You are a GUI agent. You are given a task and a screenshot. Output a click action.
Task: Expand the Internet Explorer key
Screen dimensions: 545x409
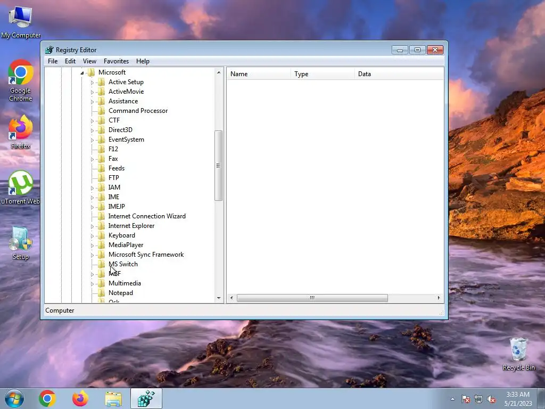point(92,226)
